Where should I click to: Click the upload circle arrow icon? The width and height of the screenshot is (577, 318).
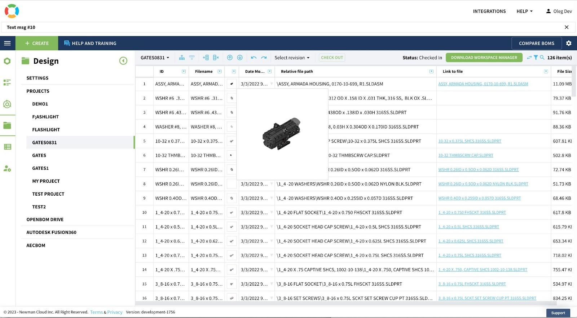click(230, 58)
